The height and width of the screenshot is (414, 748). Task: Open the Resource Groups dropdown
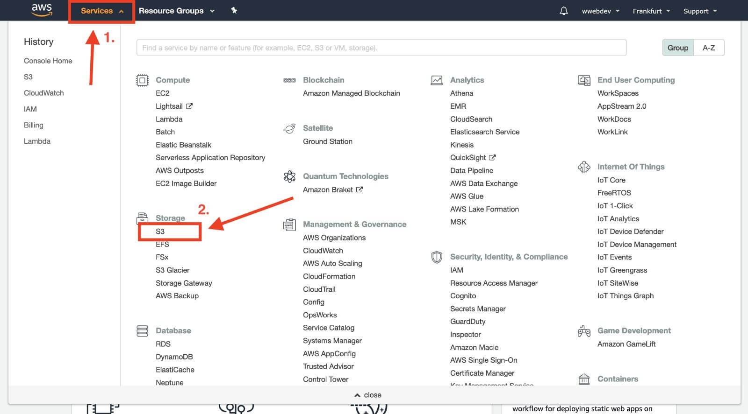tap(177, 11)
